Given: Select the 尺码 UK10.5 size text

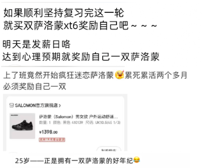Looking at the screenshot, I should pos(103,122).
